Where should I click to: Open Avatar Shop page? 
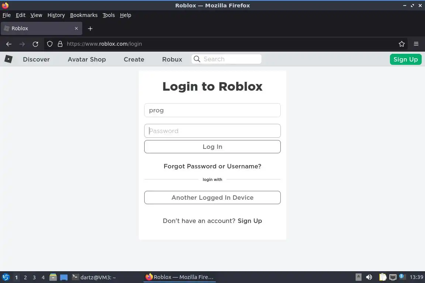click(x=87, y=59)
